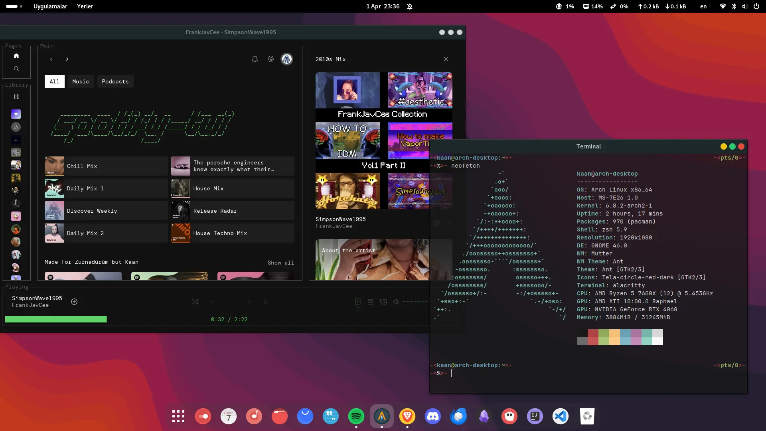This screenshot has height=431, width=766.
Task: Show applications grid in dock
Action: pos(178,416)
